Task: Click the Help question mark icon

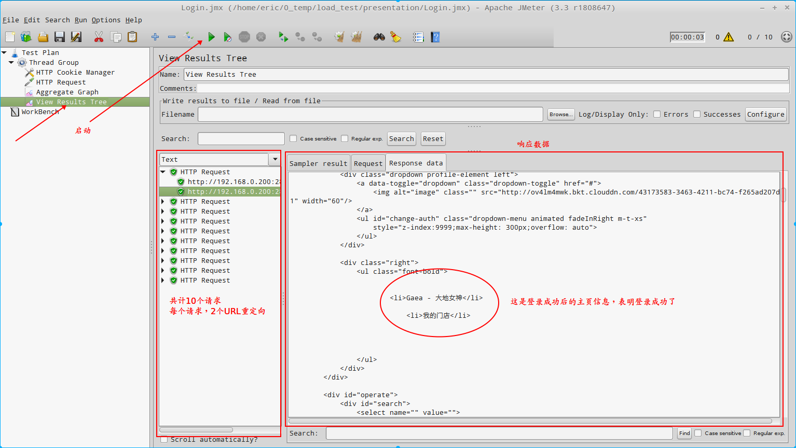Action: (435, 37)
